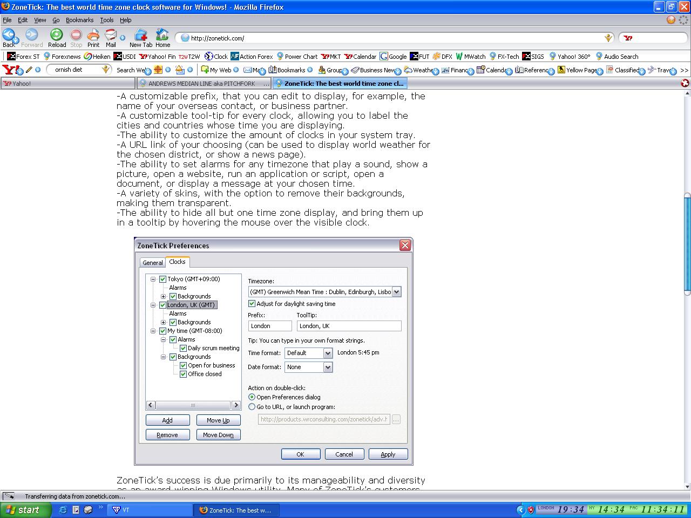Click the Windows start button
The image size is (691, 518).
coord(26,510)
